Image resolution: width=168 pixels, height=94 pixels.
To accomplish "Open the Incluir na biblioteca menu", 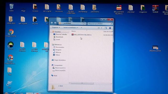I will coord(71,28).
